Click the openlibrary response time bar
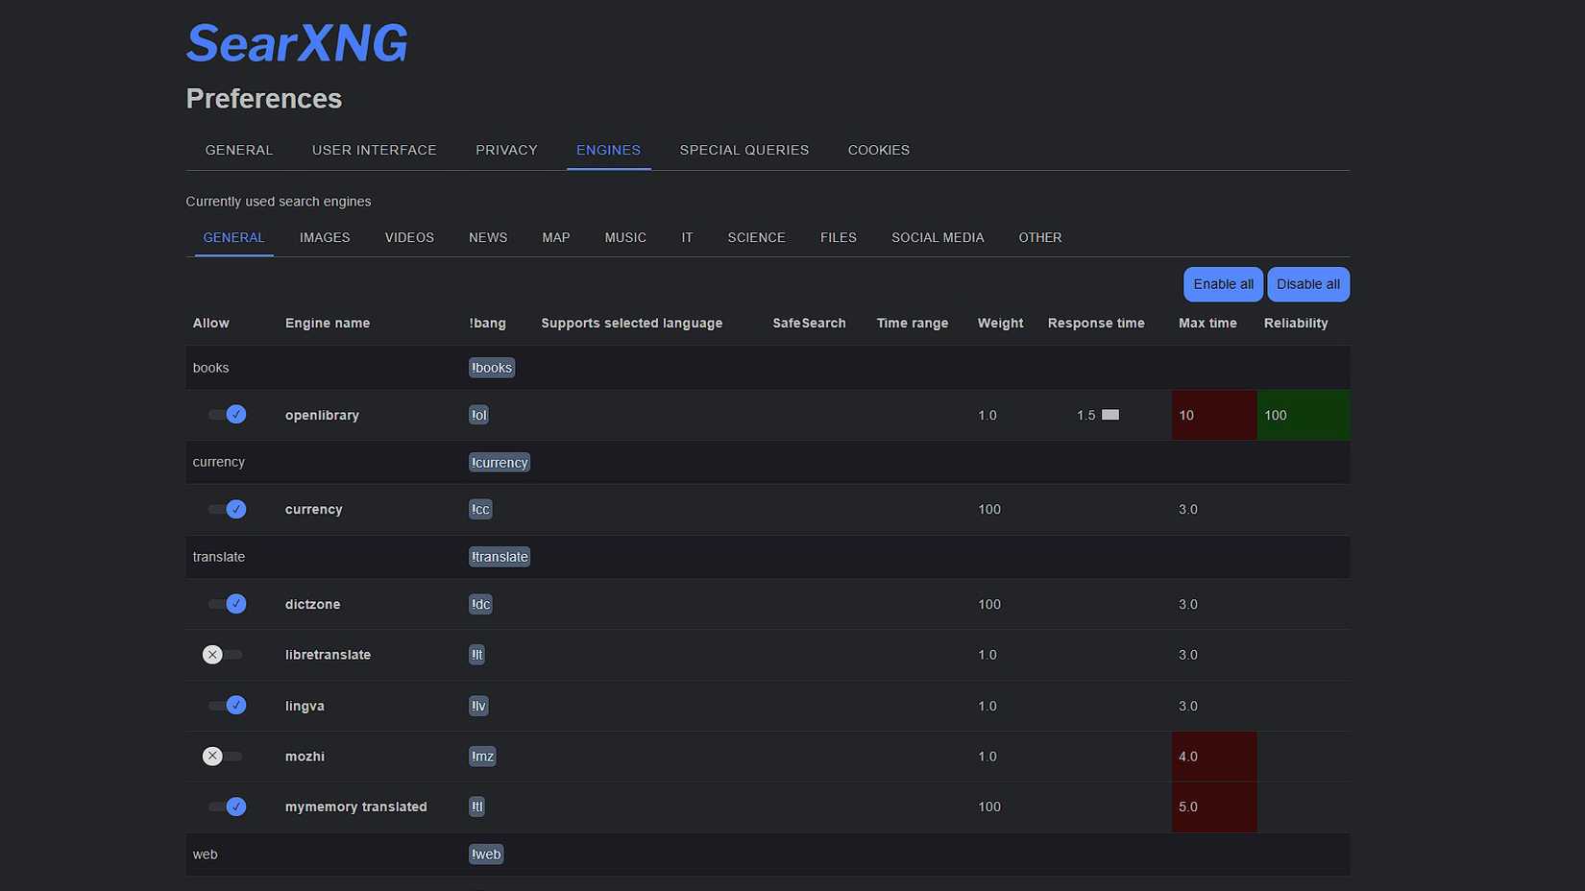 click(1110, 415)
